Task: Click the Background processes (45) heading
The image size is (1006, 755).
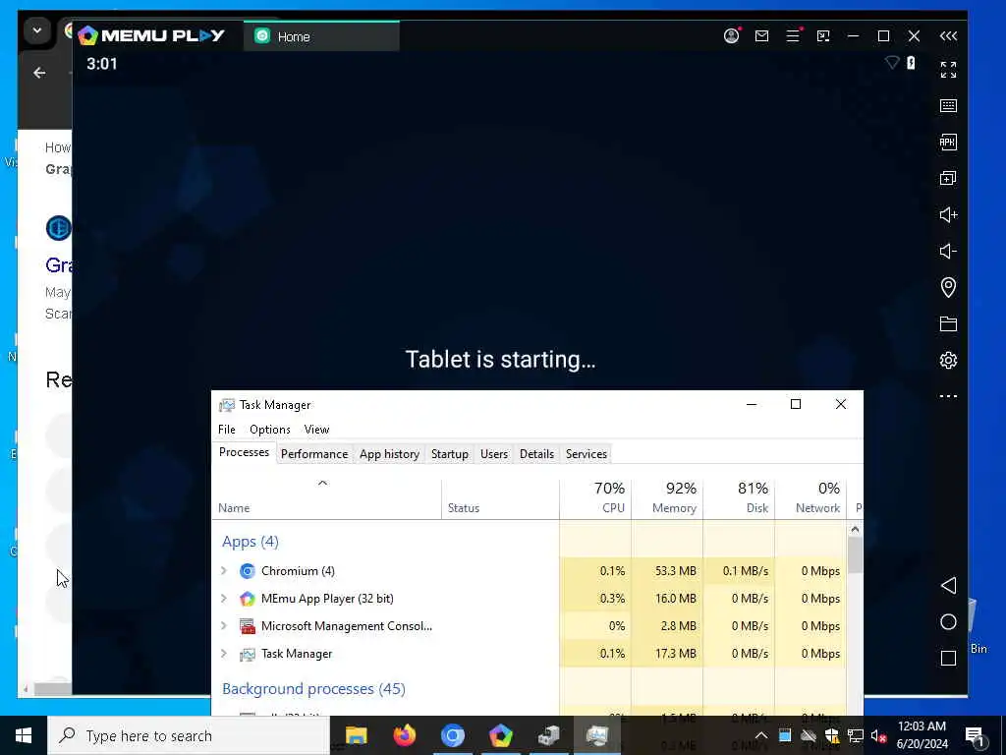Action: (313, 689)
